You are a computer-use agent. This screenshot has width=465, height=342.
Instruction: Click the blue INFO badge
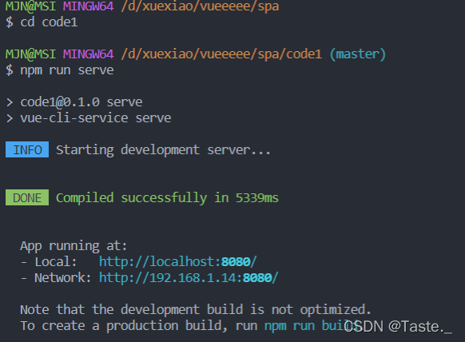point(27,149)
